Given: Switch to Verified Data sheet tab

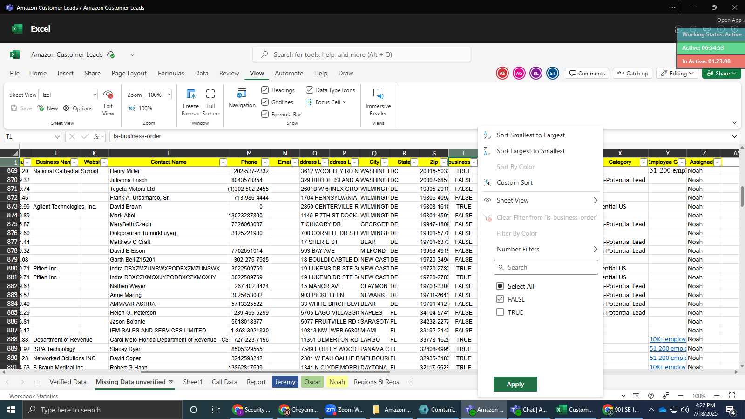Looking at the screenshot, I should (68, 382).
